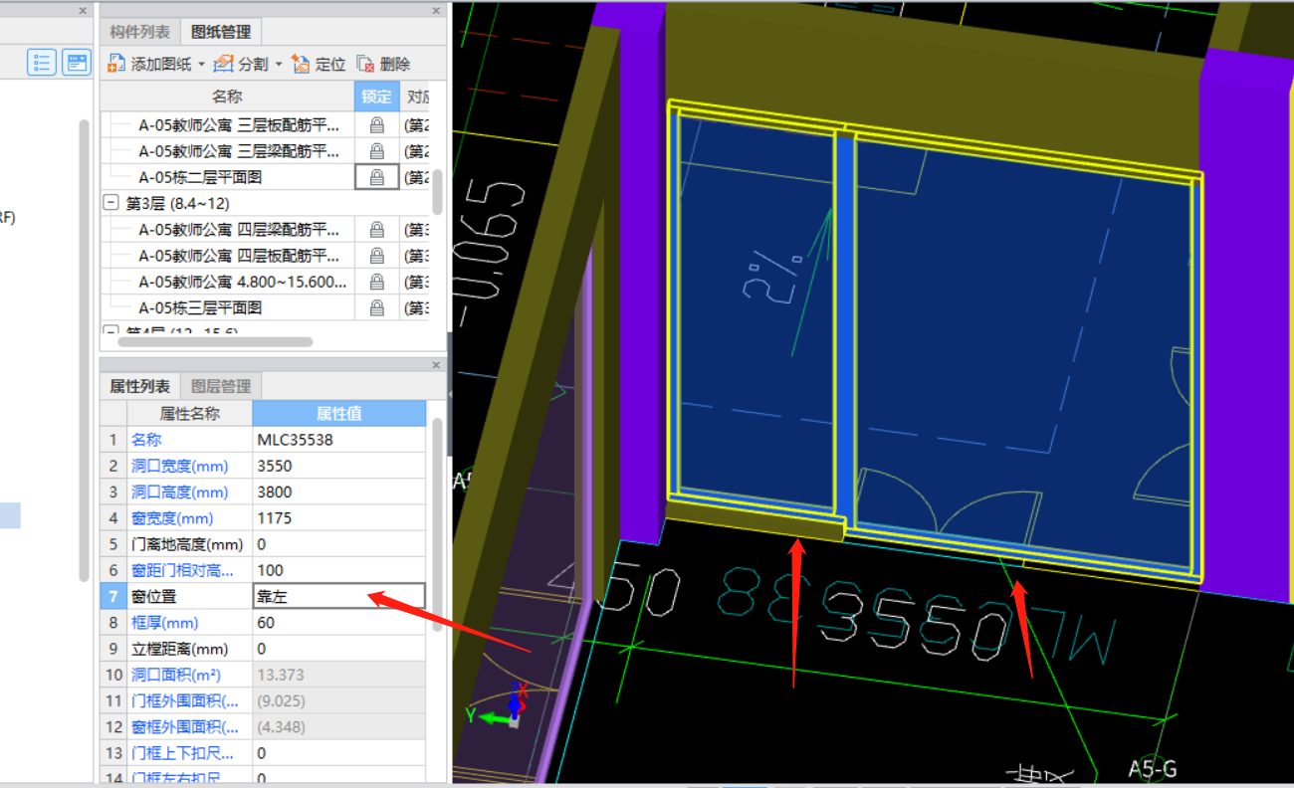Switch to the 图层管理 tab
The image size is (1294, 788).
tap(221, 386)
